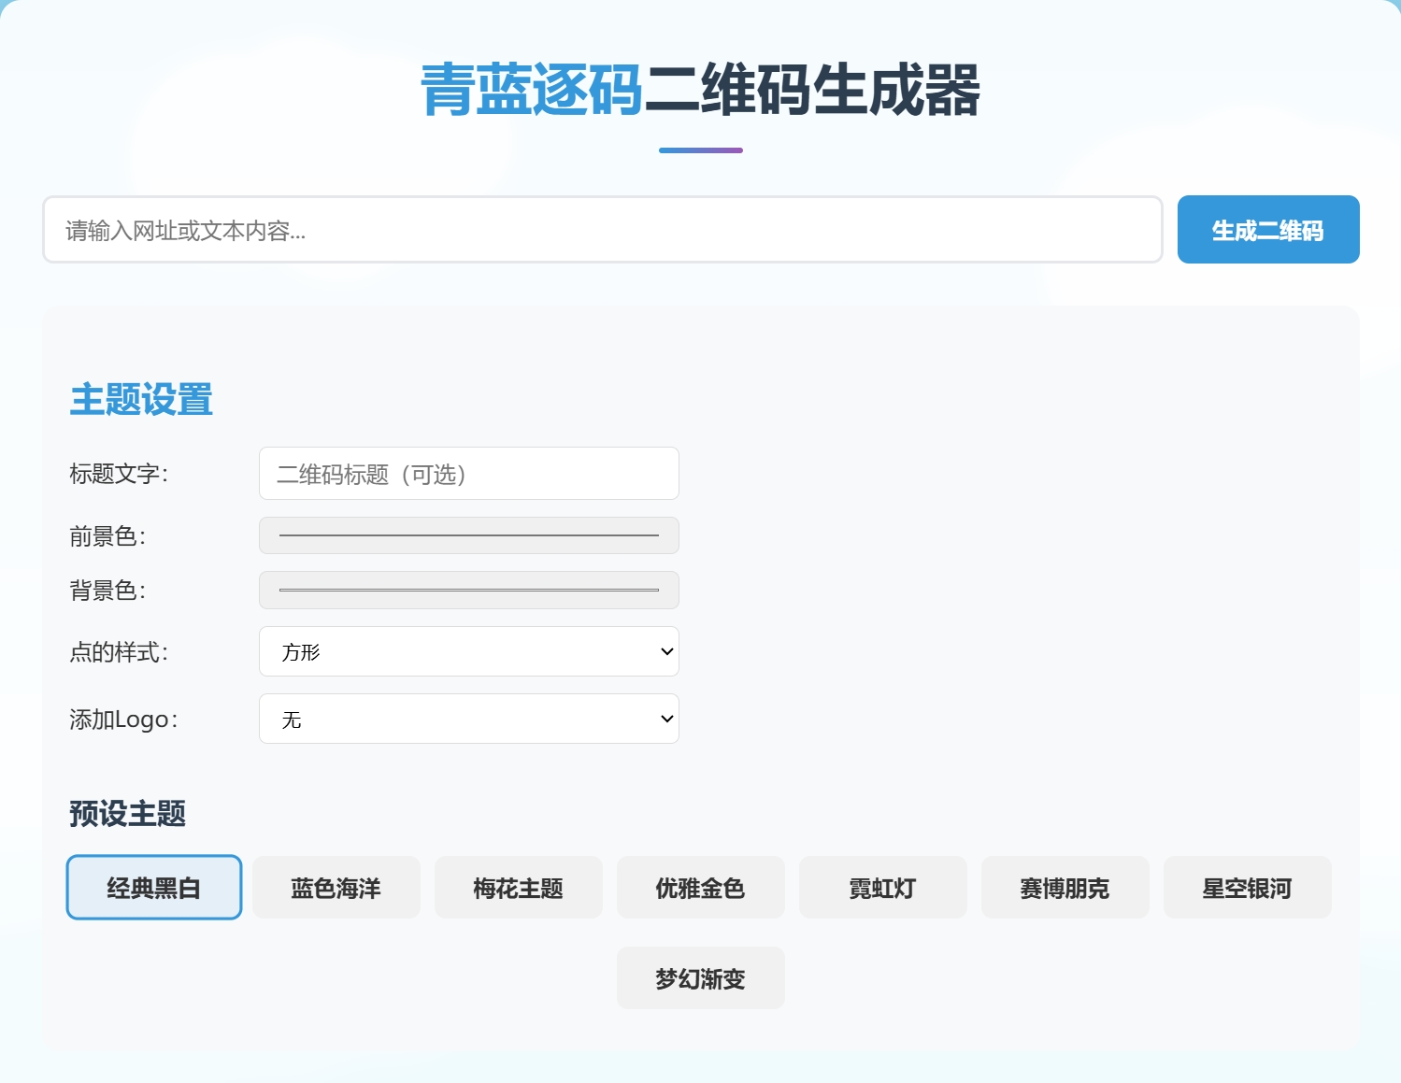The width and height of the screenshot is (1401, 1083).
Task: Click the 青蓝逐码 title text
Action: coord(530,92)
